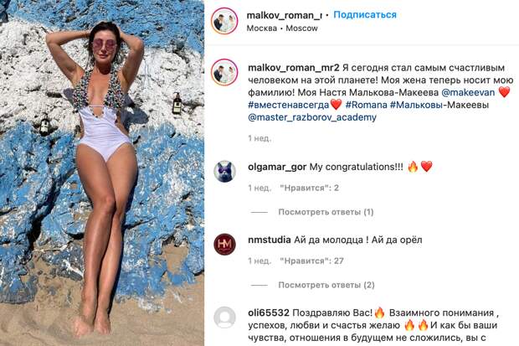
Task: Open the @makeevan mention
Action: 468,92
